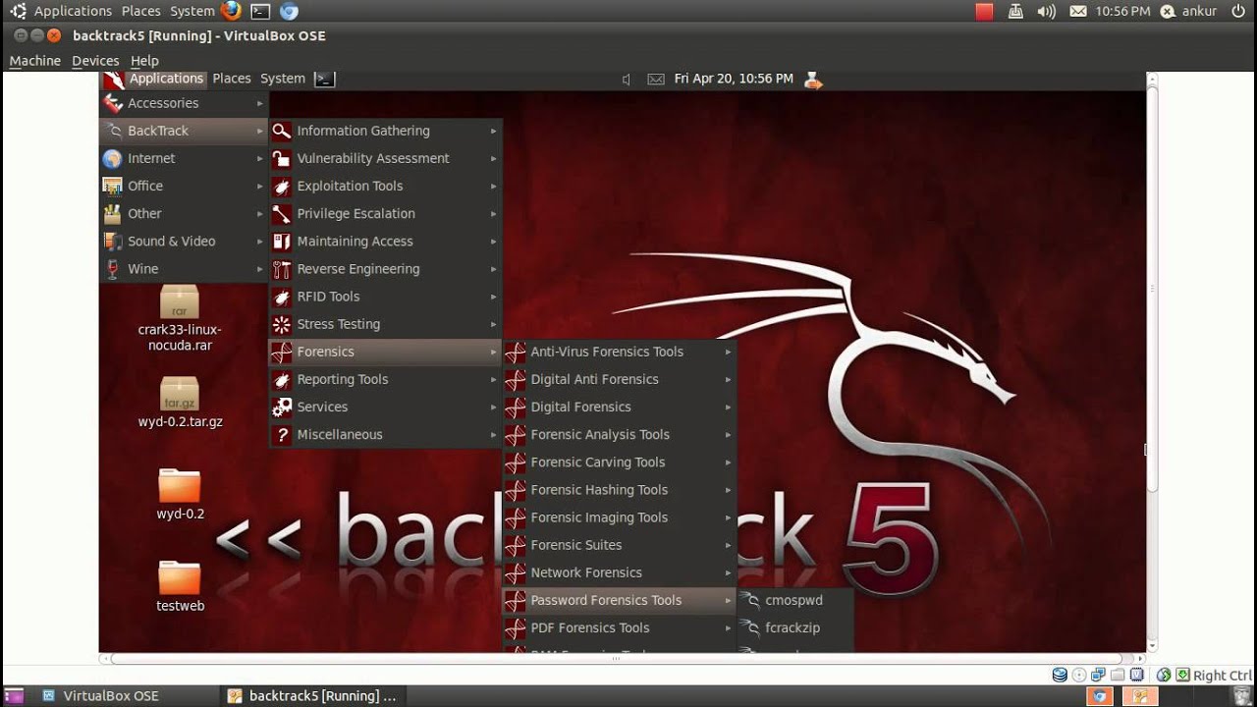Select the wyd-0.2 desktop folder
The width and height of the screenshot is (1257, 707).
[180, 493]
